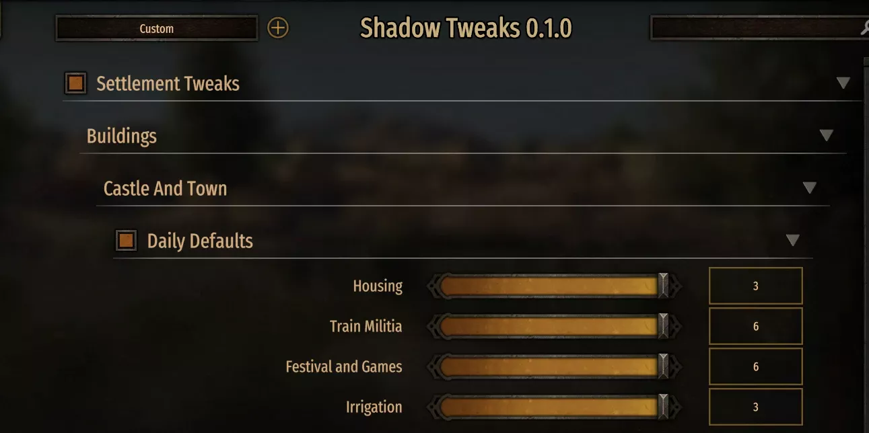
Task: Click the plus icon to add a preset
Action: [x=277, y=28]
